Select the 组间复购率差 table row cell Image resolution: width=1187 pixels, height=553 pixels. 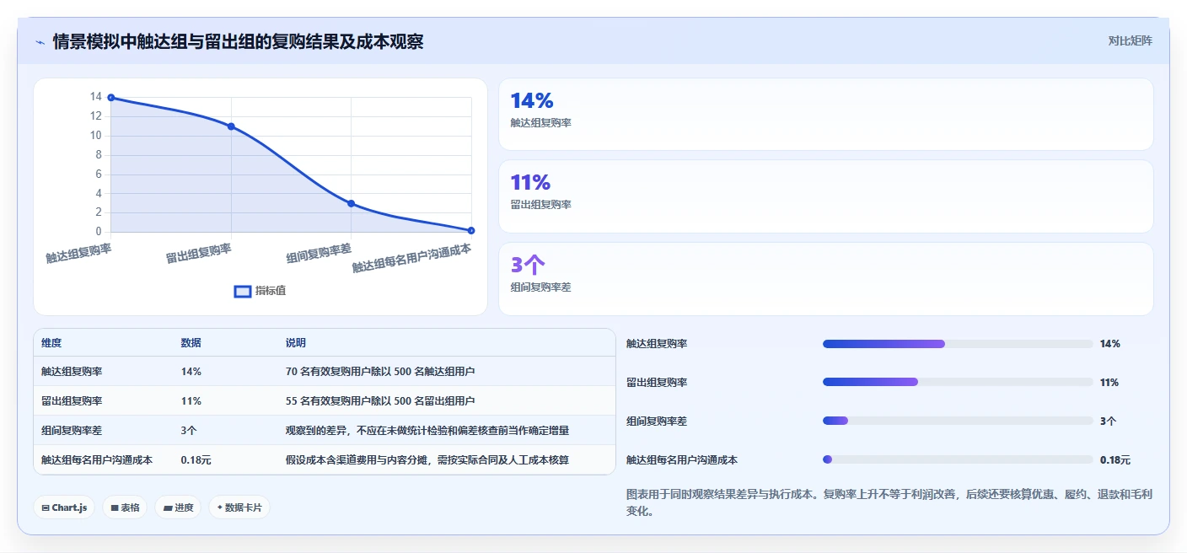(72, 430)
